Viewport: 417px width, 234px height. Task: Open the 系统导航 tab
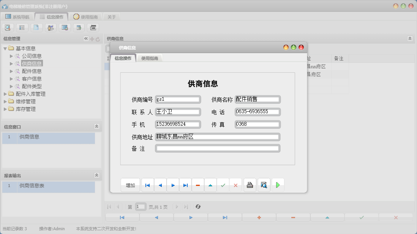pos(18,16)
